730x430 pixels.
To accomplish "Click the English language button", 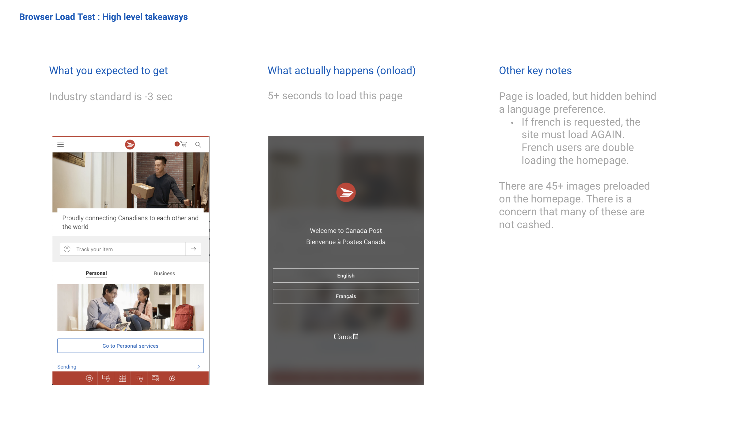I will pyautogui.click(x=346, y=275).
